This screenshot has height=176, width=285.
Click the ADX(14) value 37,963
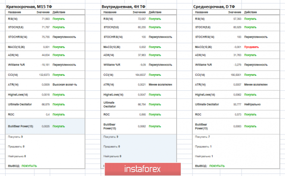[x=142, y=55]
